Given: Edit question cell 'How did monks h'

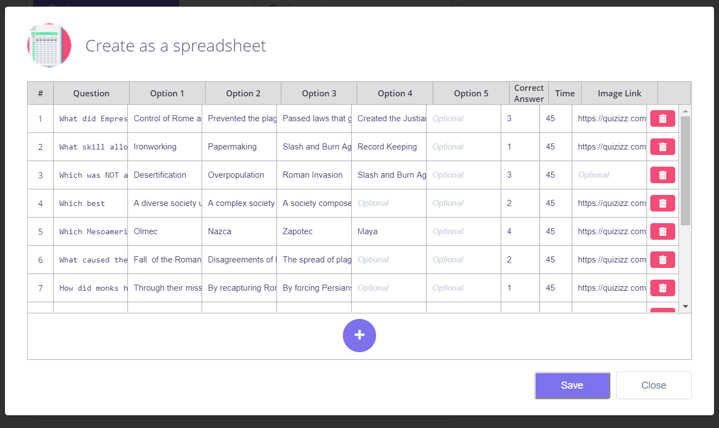Looking at the screenshot, I should (91, 288).
